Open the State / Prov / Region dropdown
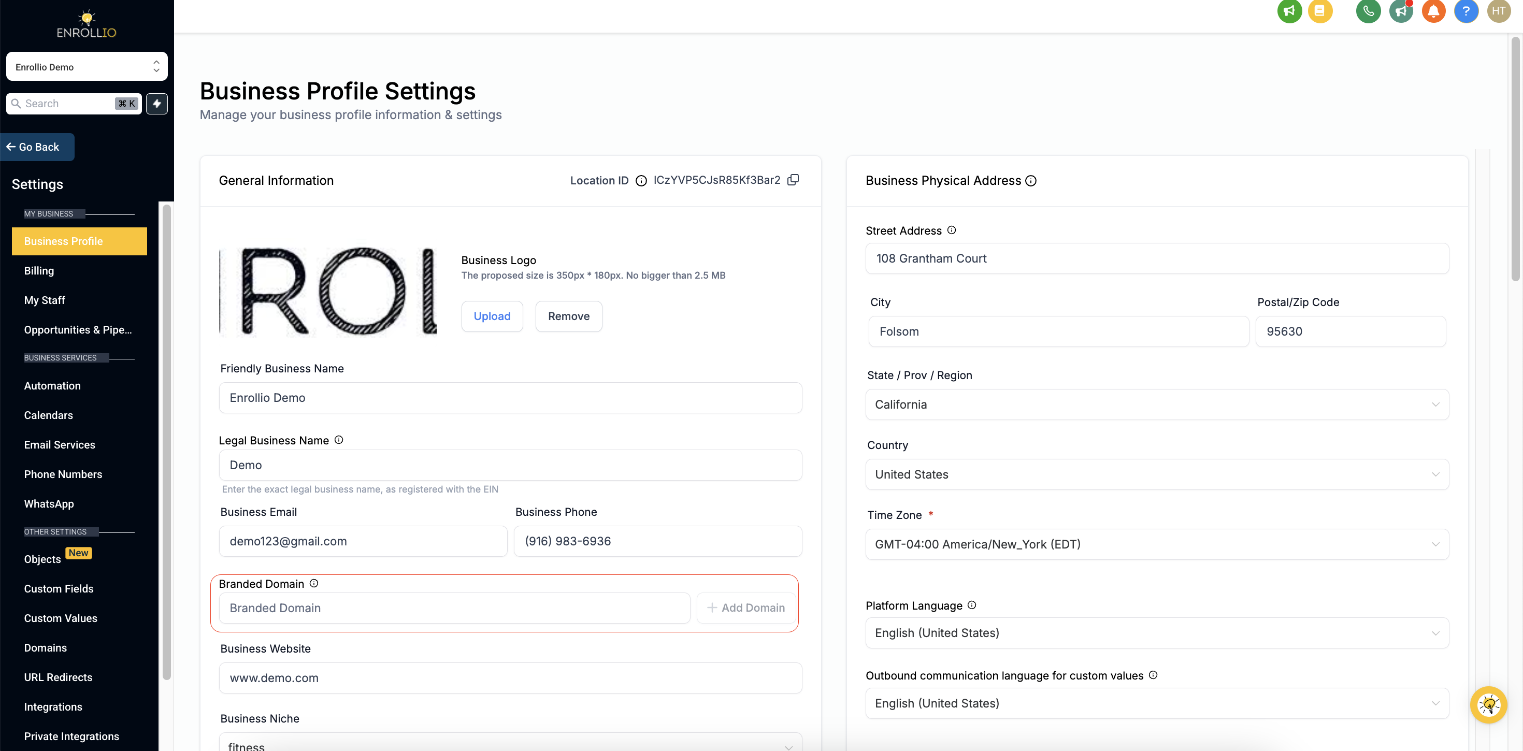The image size is (1523, 751). point(1157,405)
